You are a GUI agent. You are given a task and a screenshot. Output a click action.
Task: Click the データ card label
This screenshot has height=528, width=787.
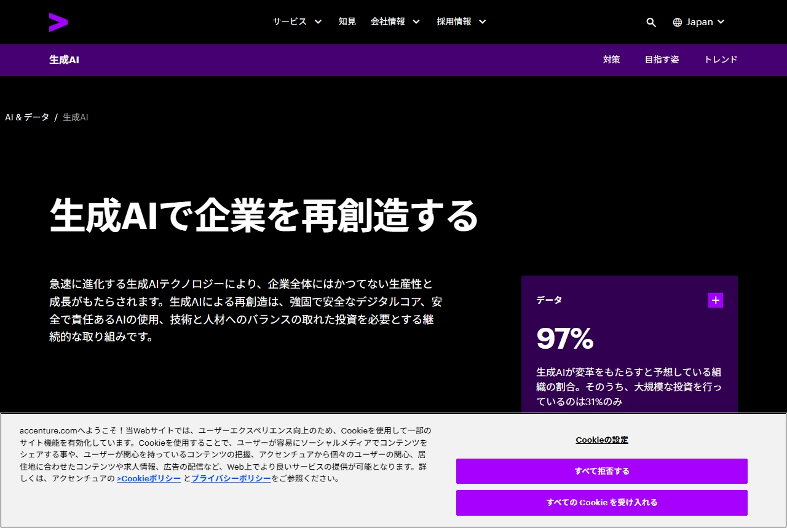click(x=549, y=300)
